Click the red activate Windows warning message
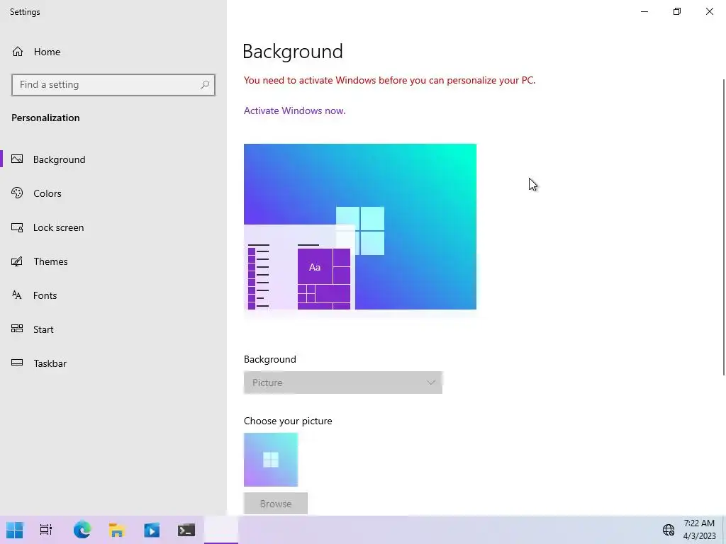 (x=389, y=80)
